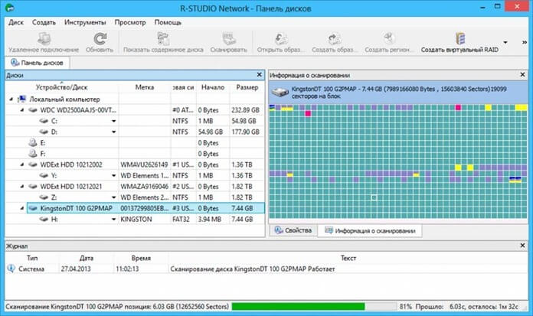Click the pink block in scan map second row
The height and width of the screenshot is (316, 533).
click(x=308, y=113)
